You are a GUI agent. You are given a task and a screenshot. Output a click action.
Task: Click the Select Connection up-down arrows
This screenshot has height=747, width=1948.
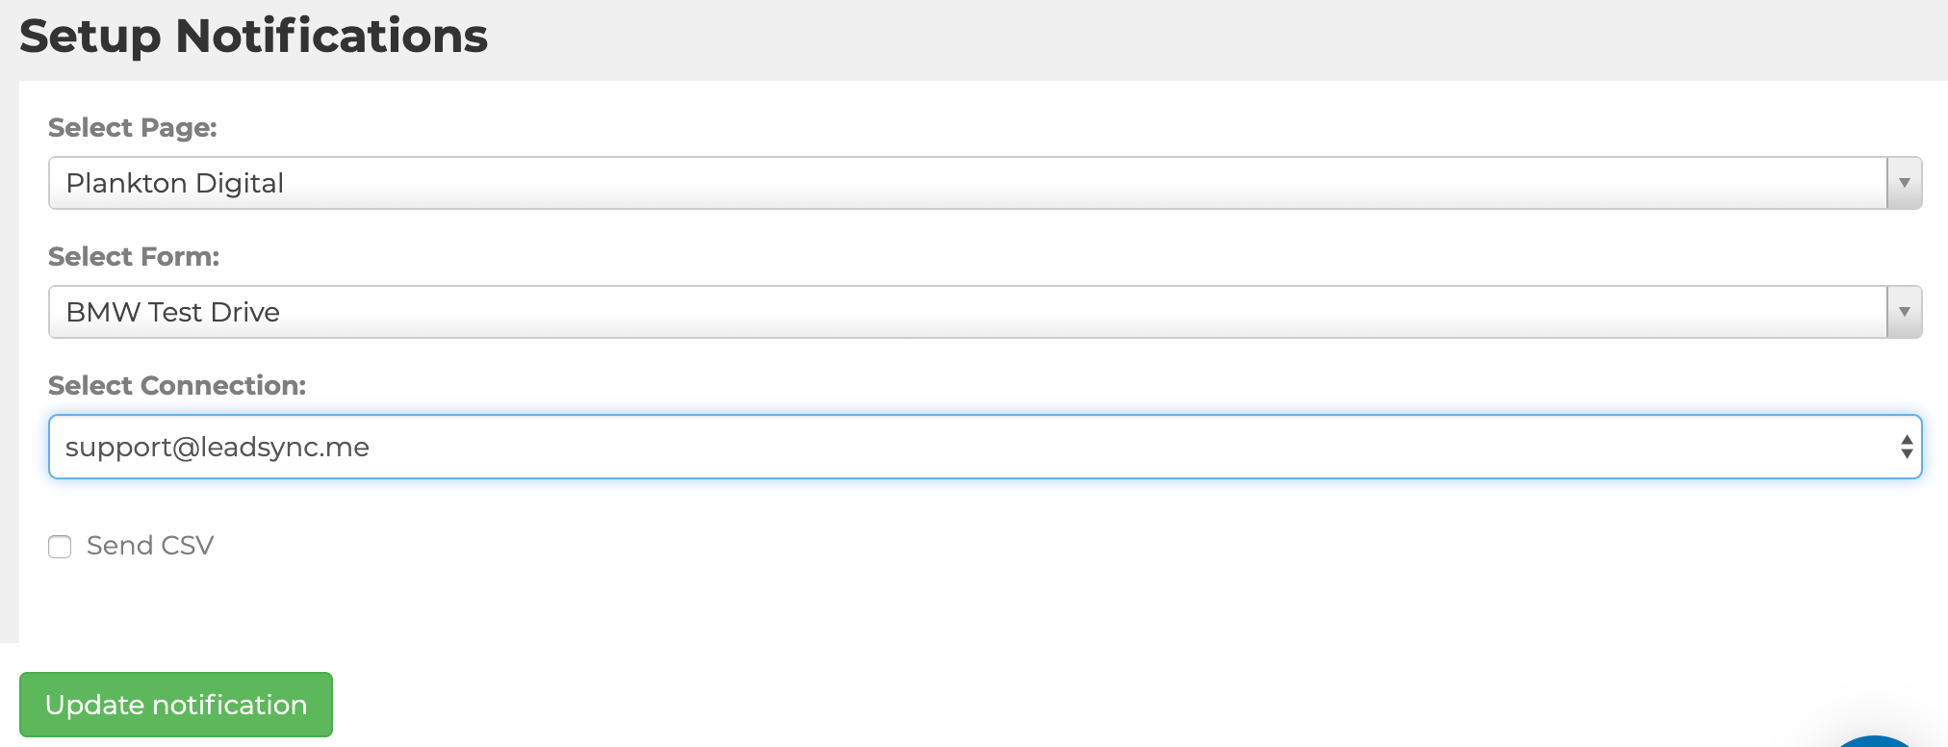point(1906,447)
